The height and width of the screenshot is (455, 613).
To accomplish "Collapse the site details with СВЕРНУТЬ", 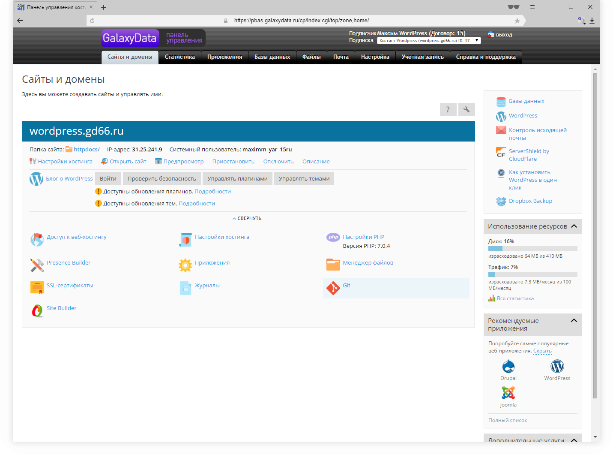I will pyautogui.click(x=247, y=218).
